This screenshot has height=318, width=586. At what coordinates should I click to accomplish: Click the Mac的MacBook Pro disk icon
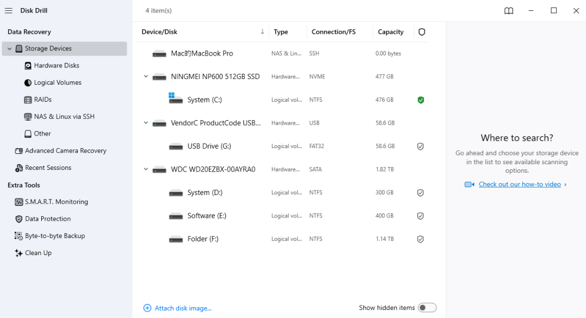pos(159,54)
